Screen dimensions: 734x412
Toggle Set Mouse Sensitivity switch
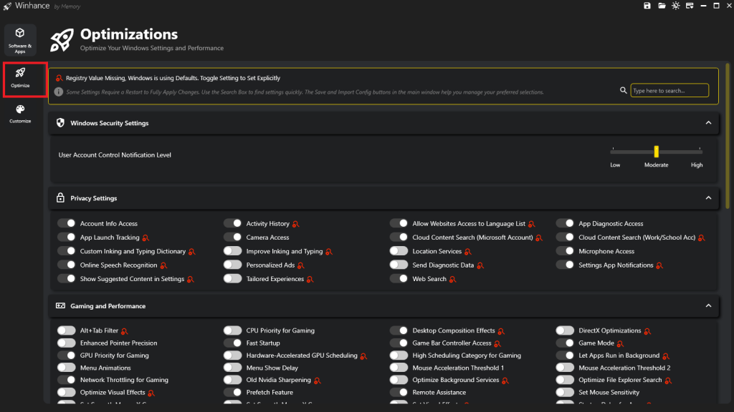point(565,393)
